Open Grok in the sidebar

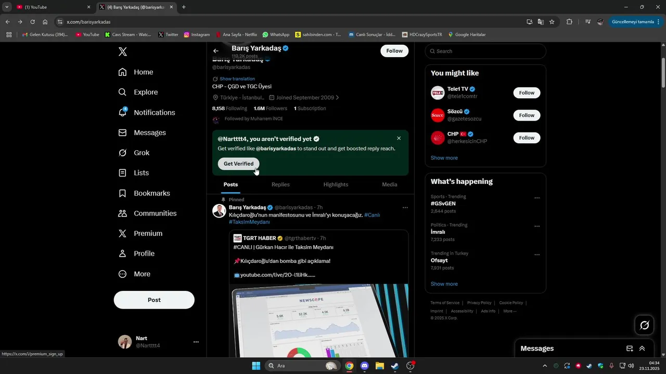(x=134, y=153)
